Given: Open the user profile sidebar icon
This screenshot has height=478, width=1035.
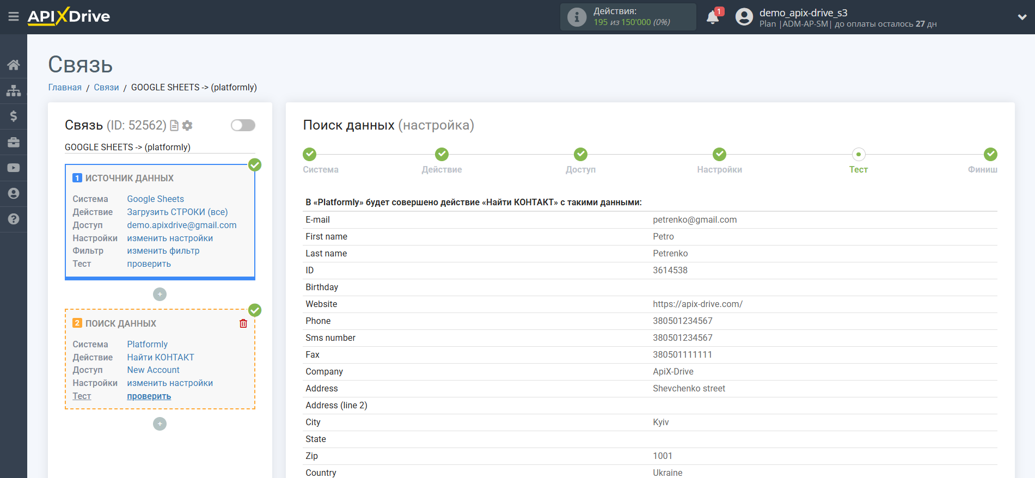Looking at the screenshot, I should [14, 193].
